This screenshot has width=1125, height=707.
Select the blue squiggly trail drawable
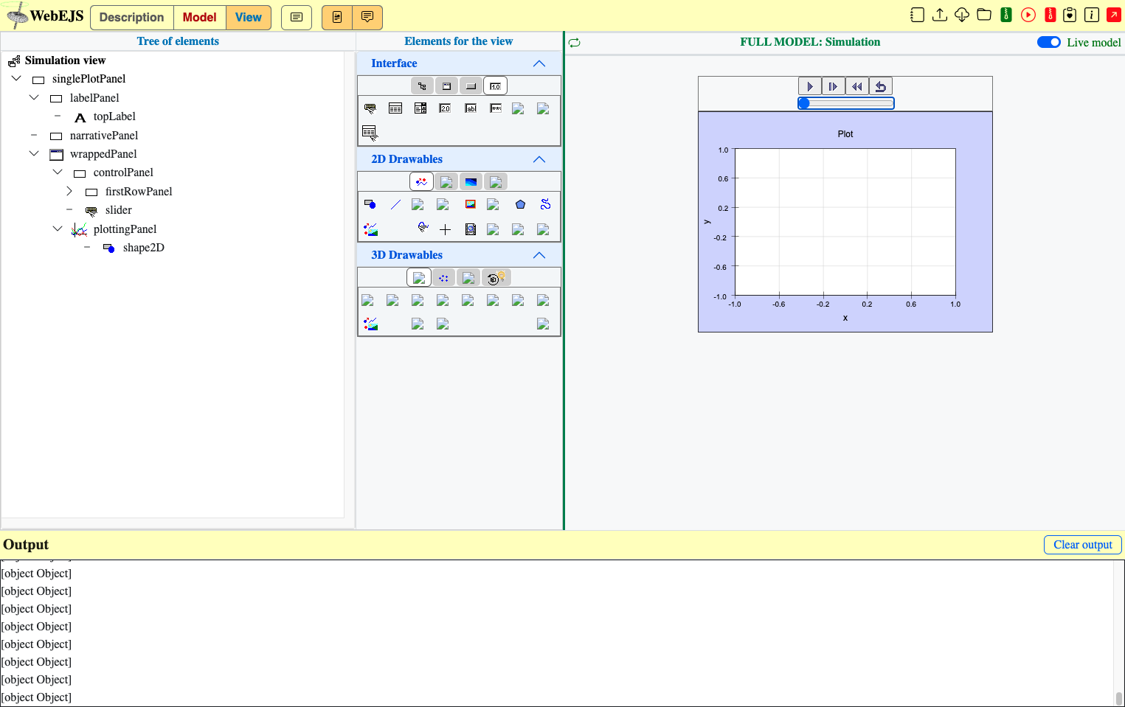pyautogui.click(x=546, y=204)
